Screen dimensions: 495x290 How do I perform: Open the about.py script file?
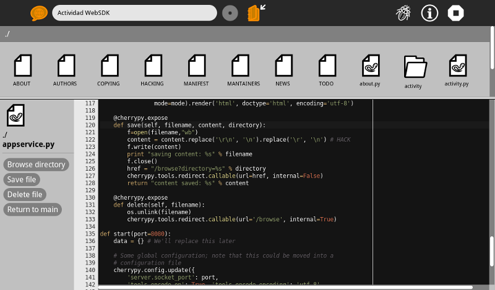pos(370,66)
